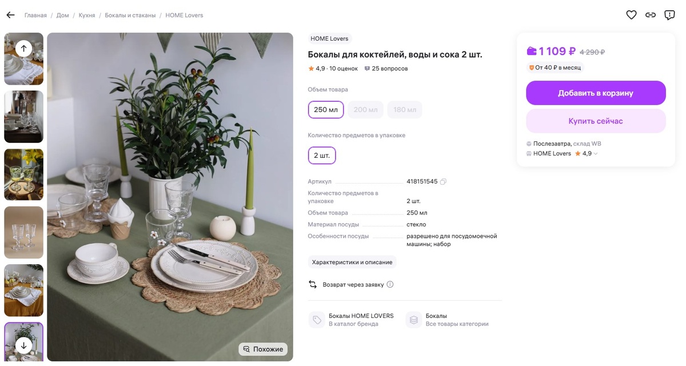
Task: Copy product link using chain icon
Action: tap(651, 15)
